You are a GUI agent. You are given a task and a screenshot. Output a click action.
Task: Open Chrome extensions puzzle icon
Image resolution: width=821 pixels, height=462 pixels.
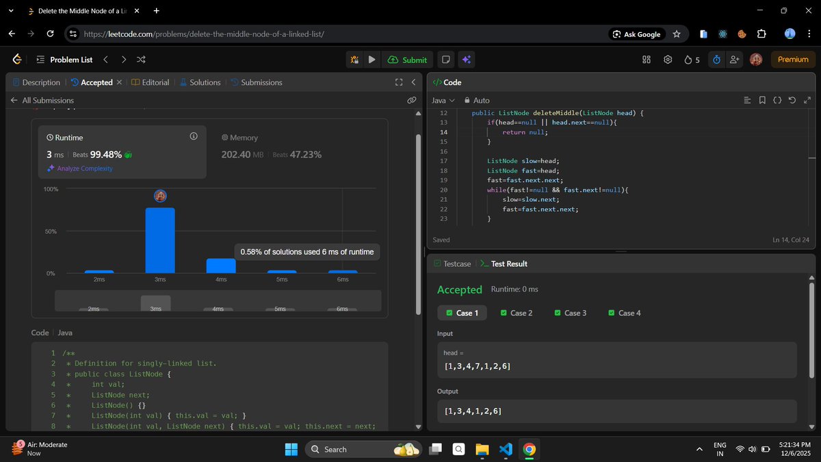pos(761,34)
